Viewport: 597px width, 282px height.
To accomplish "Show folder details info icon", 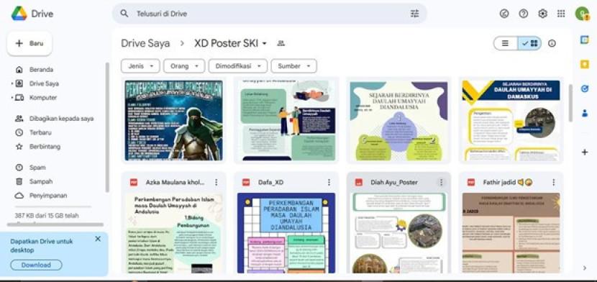I will (x=552, y=43).
